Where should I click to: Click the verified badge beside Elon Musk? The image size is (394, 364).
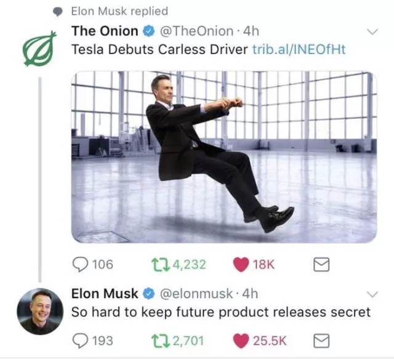(149, 294)
